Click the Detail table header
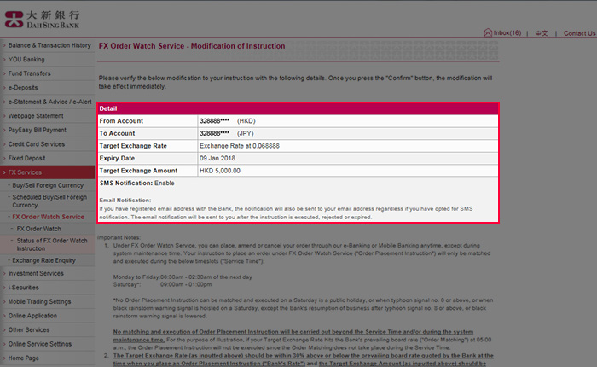Viewport: 597px width, 367px height. (298, 108)
